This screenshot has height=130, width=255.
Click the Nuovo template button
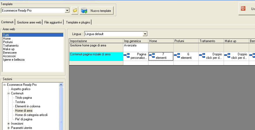pos(97,11)
